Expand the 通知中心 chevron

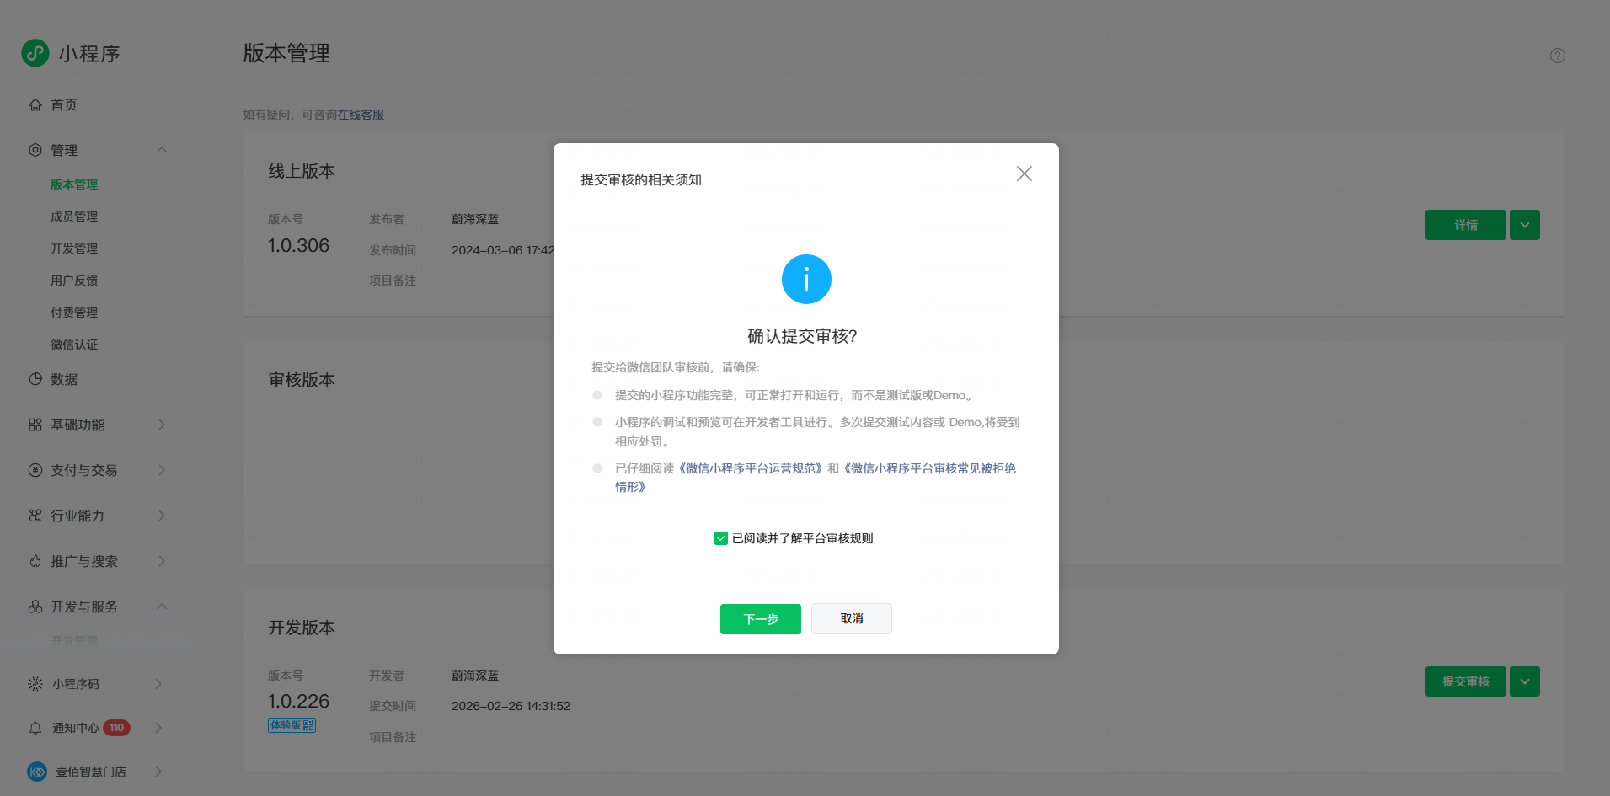click(x=158, y=728)
